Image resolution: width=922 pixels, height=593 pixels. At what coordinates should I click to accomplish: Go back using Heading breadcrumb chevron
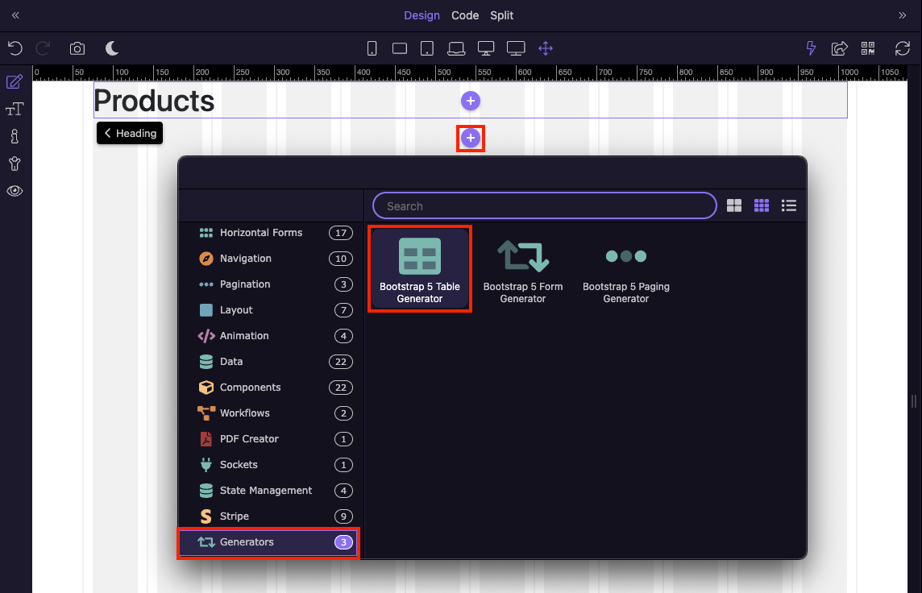tap(108, 133)
